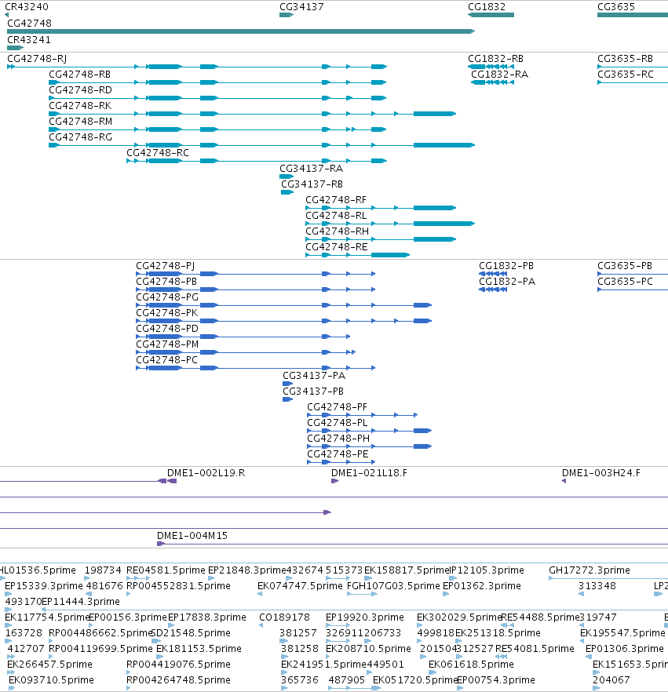The image size is (668, 692).
Task: Select transcript CG42748-RJ
Action: pos(197,67)
